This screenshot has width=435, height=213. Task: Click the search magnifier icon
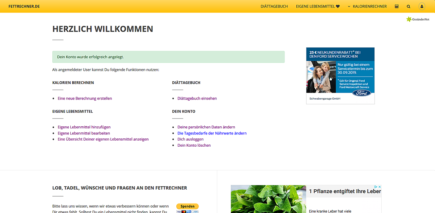[408, 6]
